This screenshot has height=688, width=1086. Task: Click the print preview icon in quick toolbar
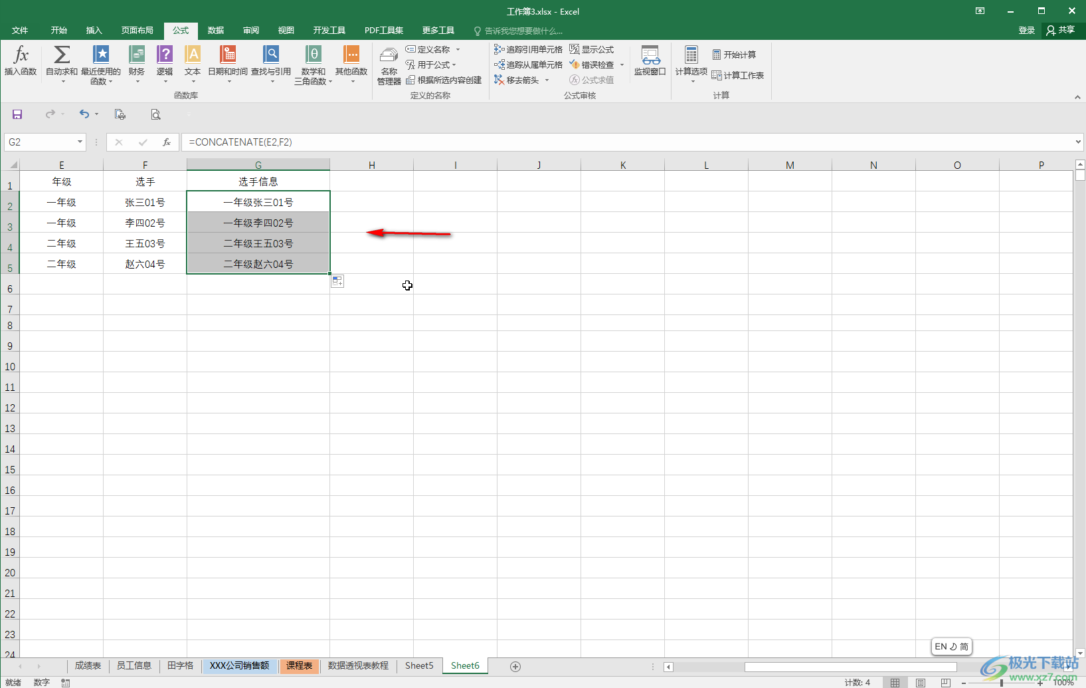point(155,114)
